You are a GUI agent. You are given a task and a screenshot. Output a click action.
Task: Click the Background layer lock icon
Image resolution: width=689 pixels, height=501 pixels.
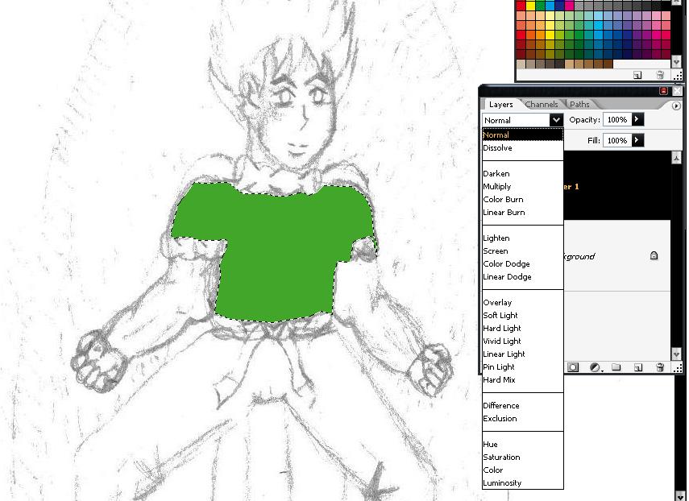coord(654,256)
